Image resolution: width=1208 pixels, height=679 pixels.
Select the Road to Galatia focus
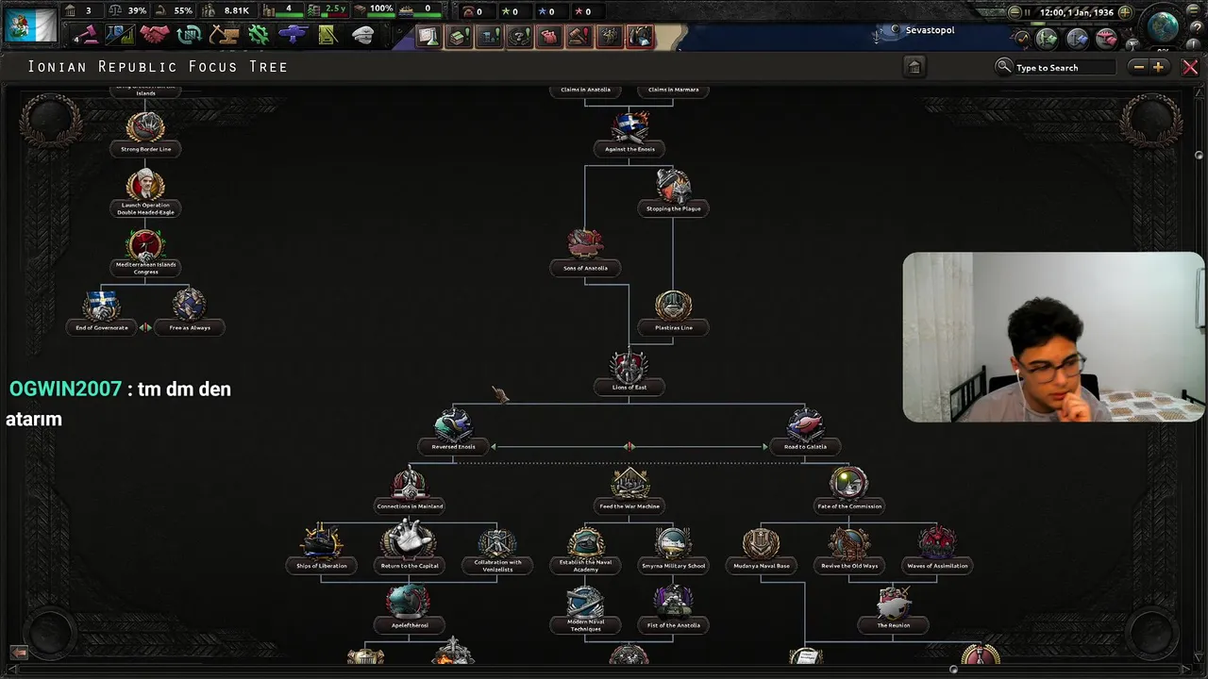(805, 431)
